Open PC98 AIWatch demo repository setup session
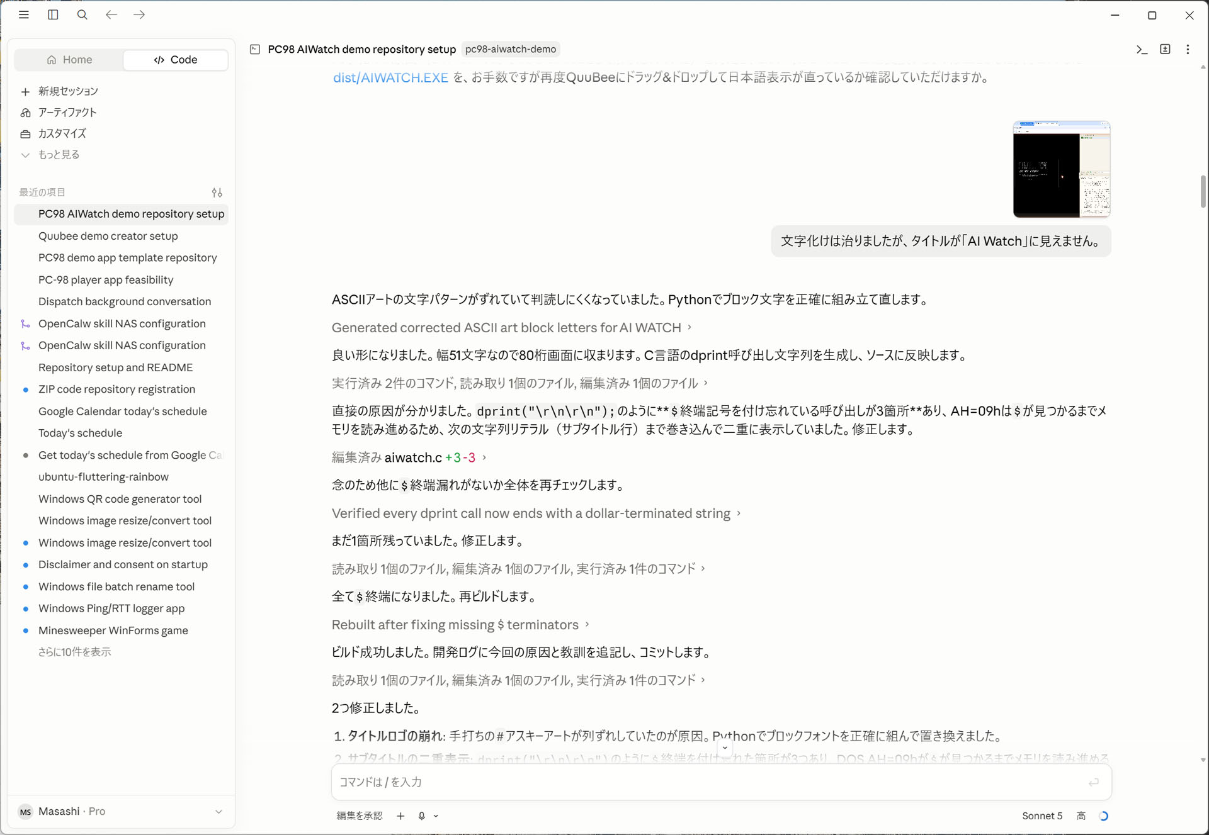The width and height of the screenshot is (1209, 835). click(121, 214)
